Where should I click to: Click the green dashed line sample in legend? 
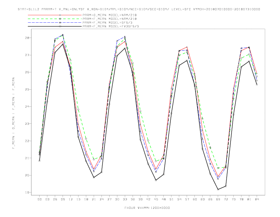55,19
